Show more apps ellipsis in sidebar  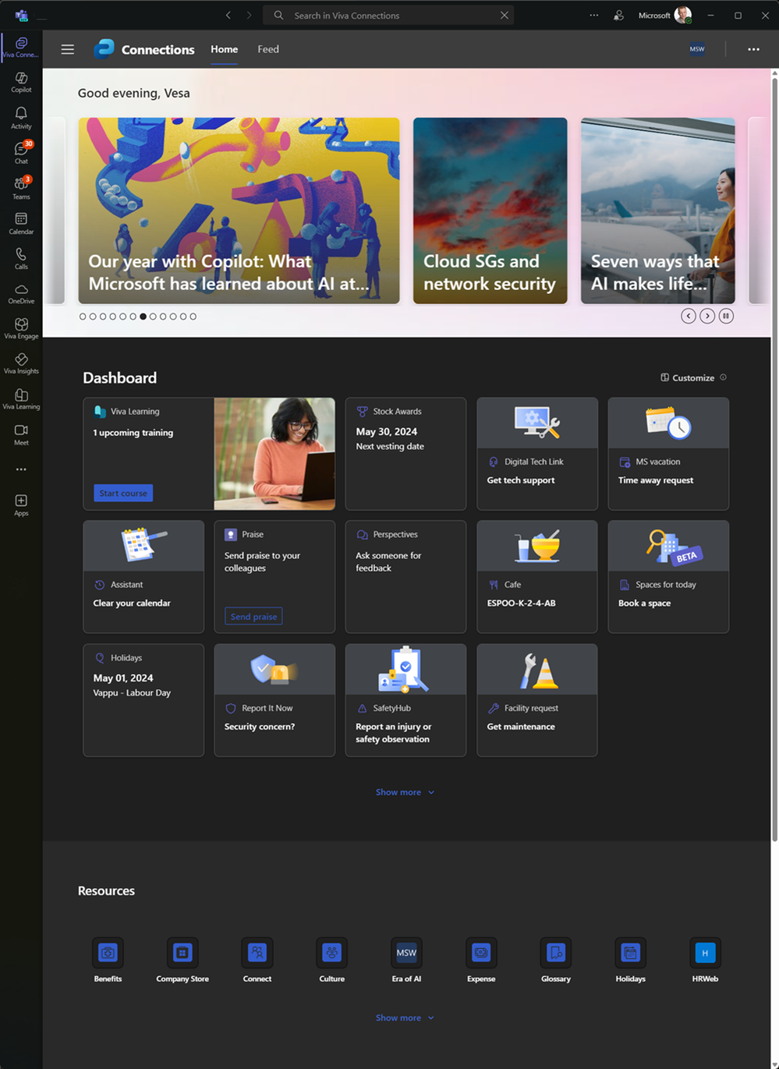[x=21, y=469]
